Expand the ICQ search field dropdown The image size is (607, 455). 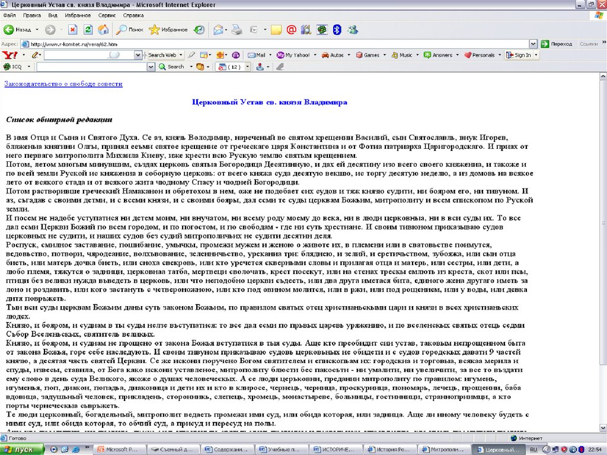[151, 67]
